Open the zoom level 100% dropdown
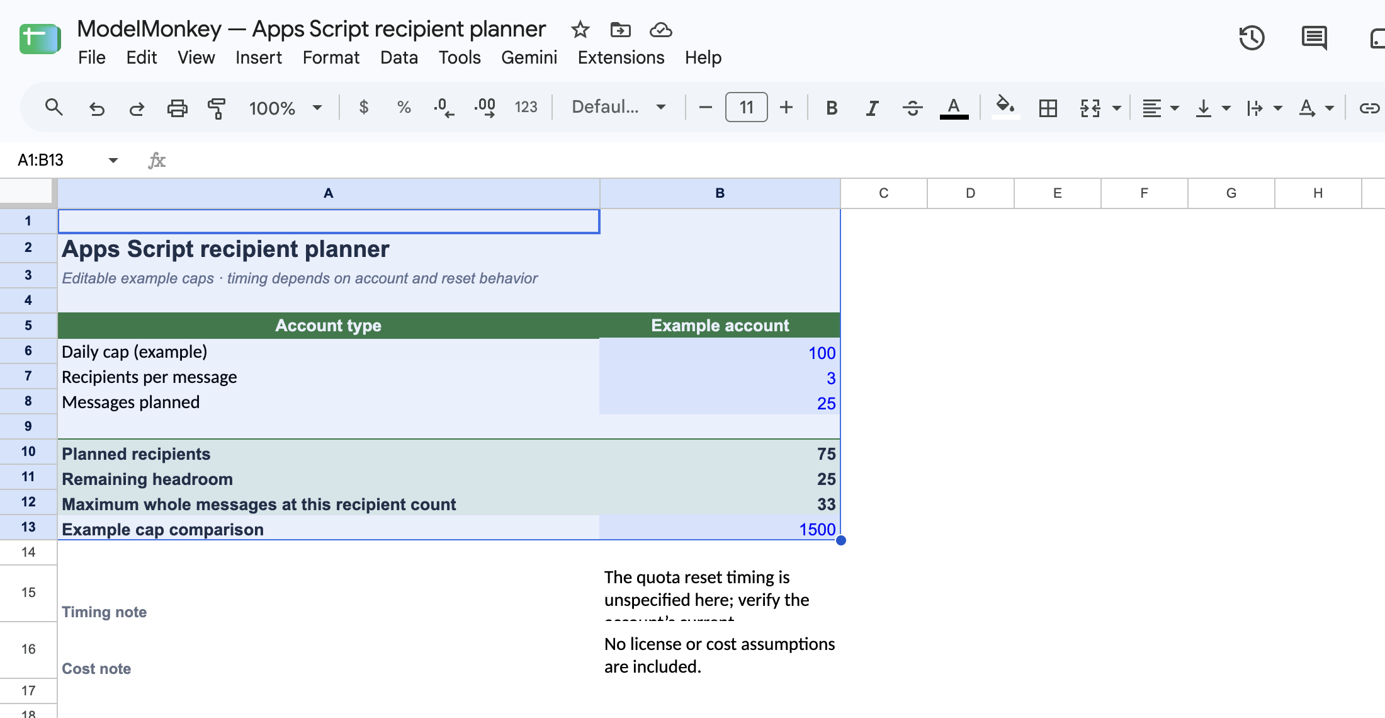Viewport: 1385px width, 718px height. click(x=285, y=108)
